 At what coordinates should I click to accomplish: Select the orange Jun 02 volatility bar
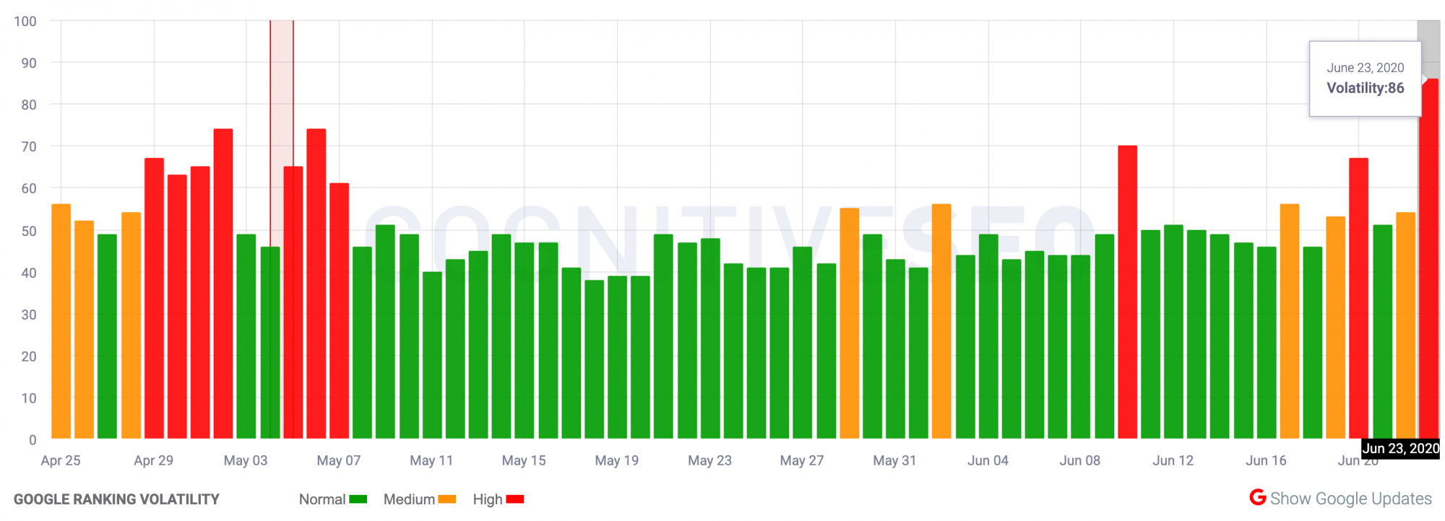coord(941,321)
